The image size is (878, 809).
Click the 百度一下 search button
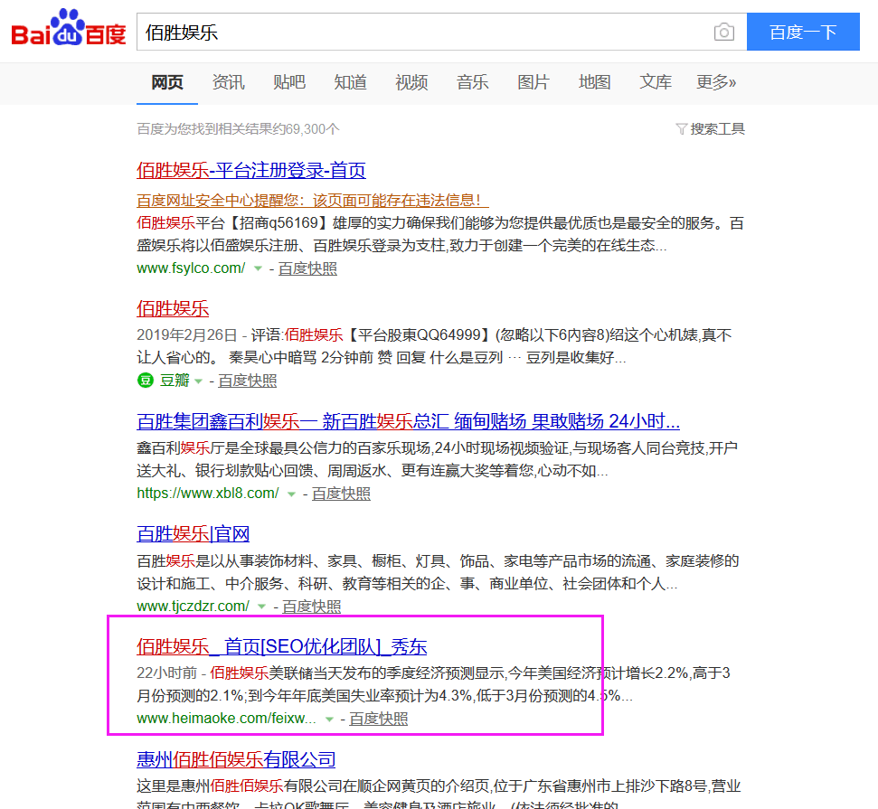[803, 32]
